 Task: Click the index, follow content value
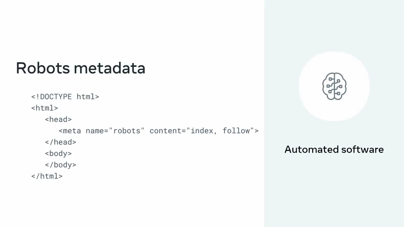click(220, 131)
